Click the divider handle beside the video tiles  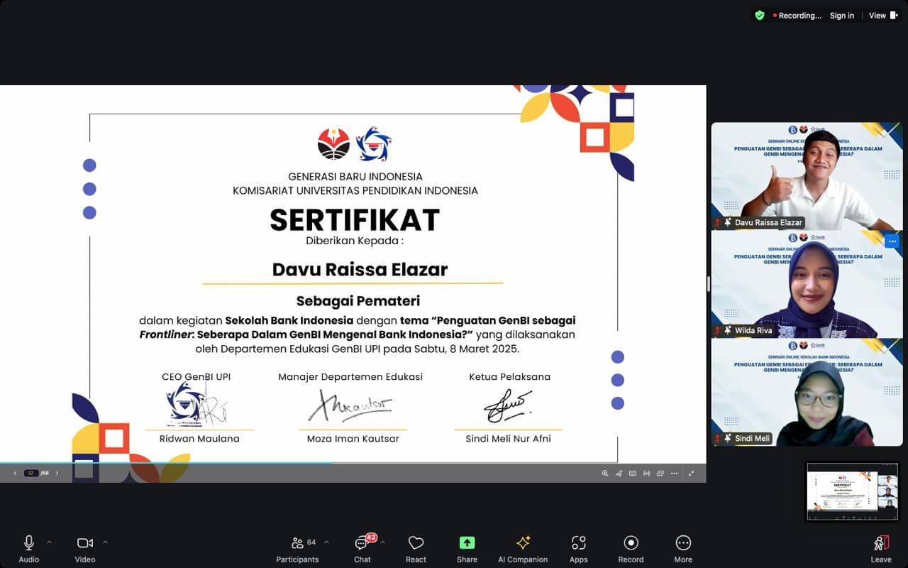pos(709,284)
